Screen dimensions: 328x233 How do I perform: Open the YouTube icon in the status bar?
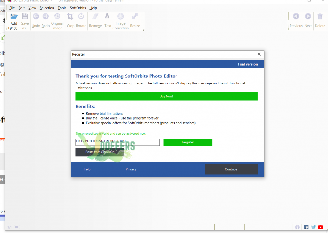pyautogui.click(x=320, y=227)
